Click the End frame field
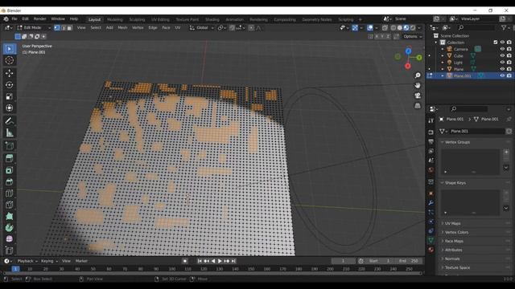The width and height of the screenshot is (515, 289). [409, 261]
